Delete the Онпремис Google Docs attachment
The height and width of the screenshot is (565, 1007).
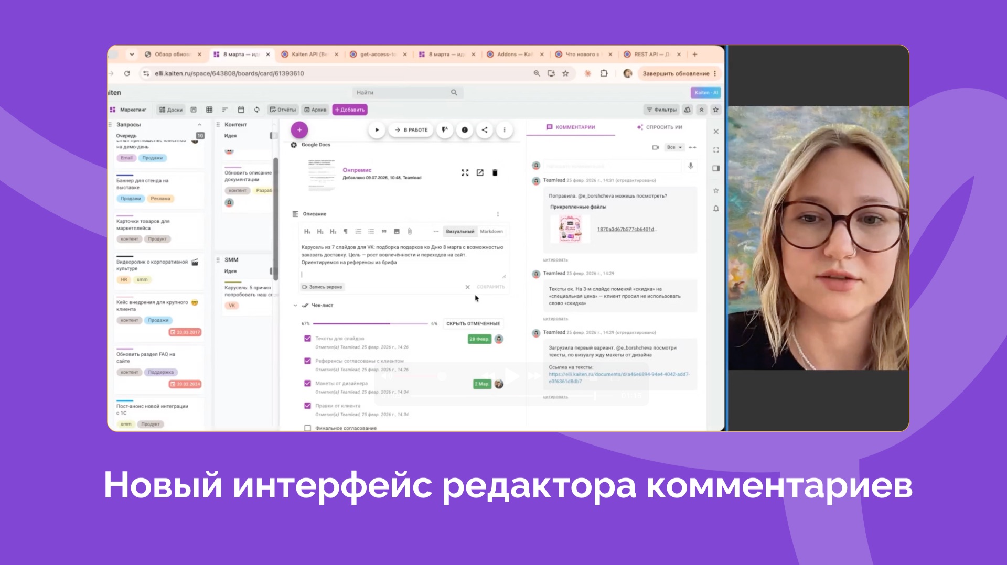495,173
